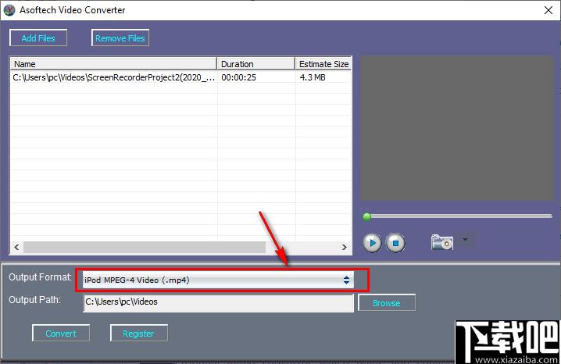
Task: Open the Register dialog
Action: 138,334
